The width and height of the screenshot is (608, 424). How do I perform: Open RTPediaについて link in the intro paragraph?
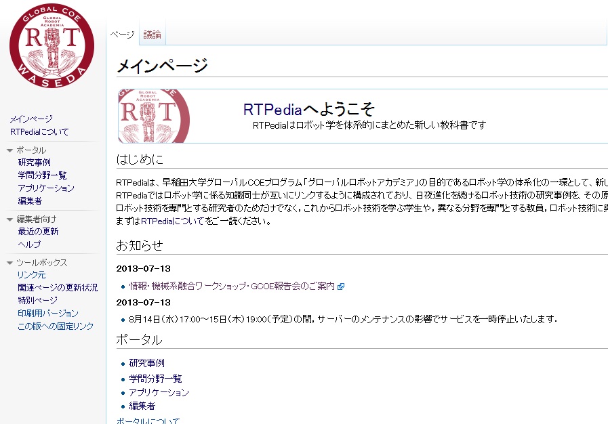(173, 221)
